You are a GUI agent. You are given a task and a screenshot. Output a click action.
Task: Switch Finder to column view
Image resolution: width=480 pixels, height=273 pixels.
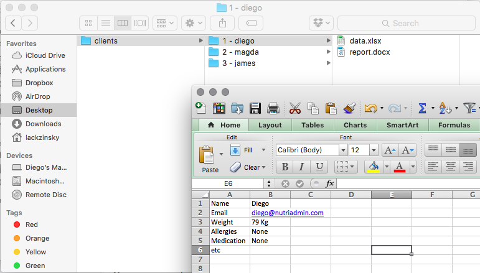tap(123, 23)
